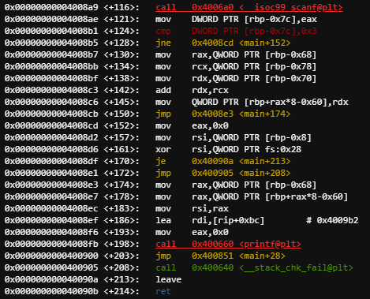Click address 0x00000000004008a9

pyautogui.click(x=51, y=7)
